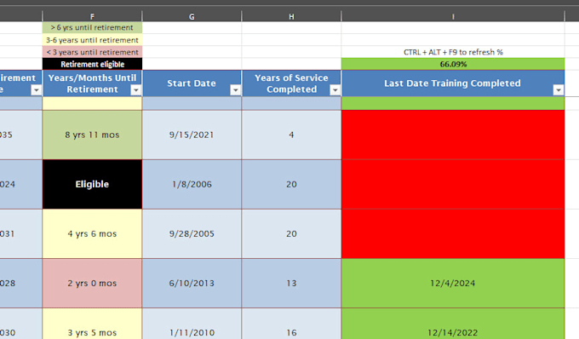Select red empty training cell in the 9/15/2021 row
Image resolution: width=579 pixels, height=339 pixels.
point(453,135)
